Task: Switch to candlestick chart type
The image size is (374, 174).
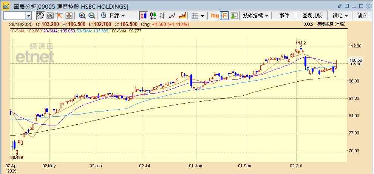Action: click(143, 15)
